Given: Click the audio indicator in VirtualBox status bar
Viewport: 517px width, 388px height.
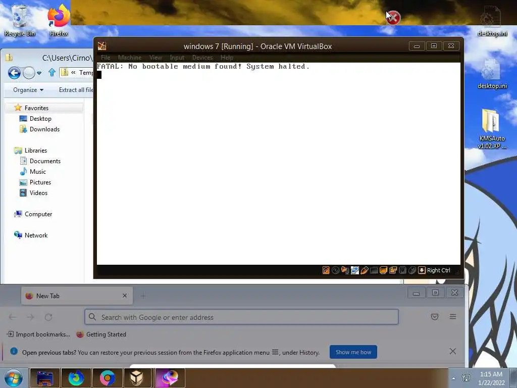Looking at the screenshot, I should [x=345, y=270].
